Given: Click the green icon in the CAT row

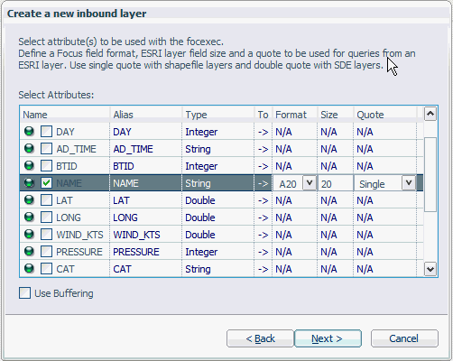Looking at the screenshot, I should (29, 269).
